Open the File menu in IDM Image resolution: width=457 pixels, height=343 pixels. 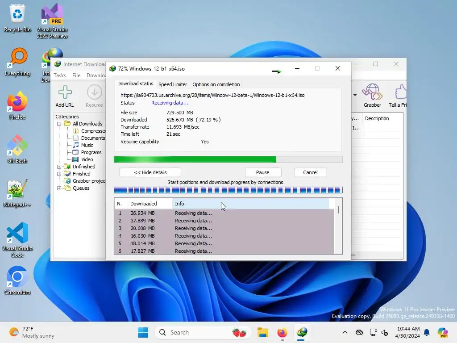[76, 75]
